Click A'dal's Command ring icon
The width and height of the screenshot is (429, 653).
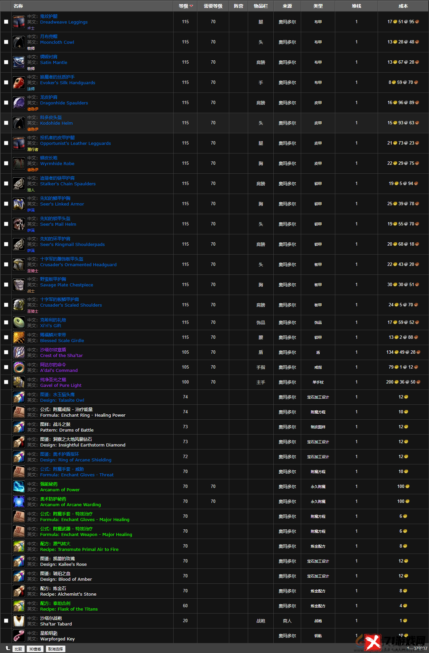(x=19, y=367)
